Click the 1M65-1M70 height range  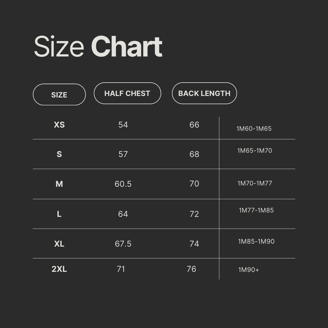pyautogui.click(x=255, y=151)
